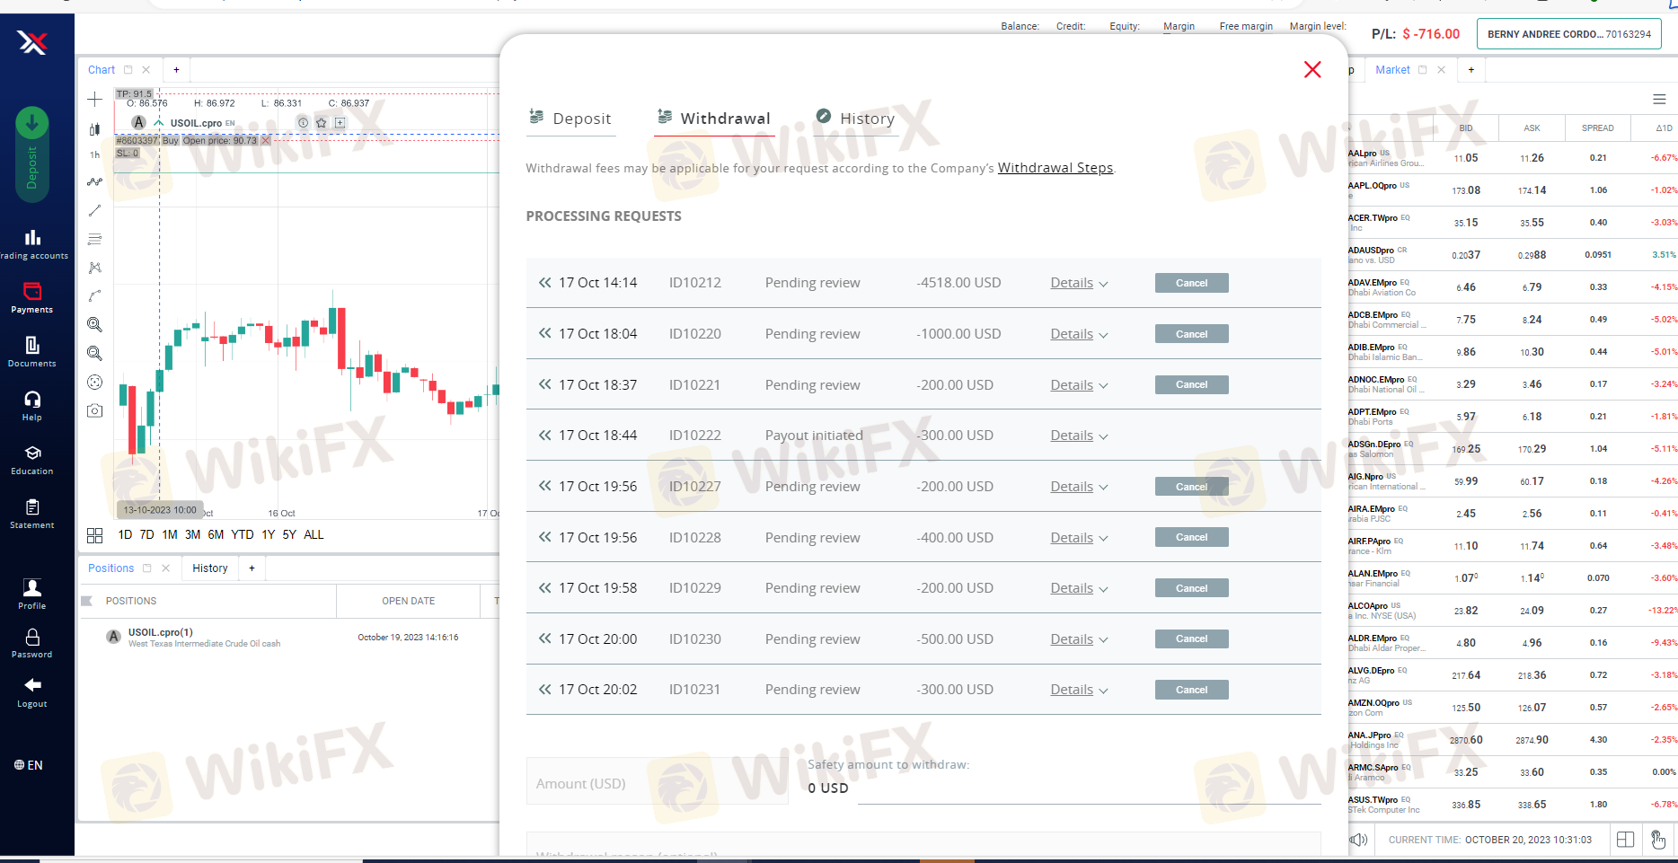Screen dimensions: 1678x863
Task: Set chart range to ALL
Action: pyautogui.click(x=314, y=534)
